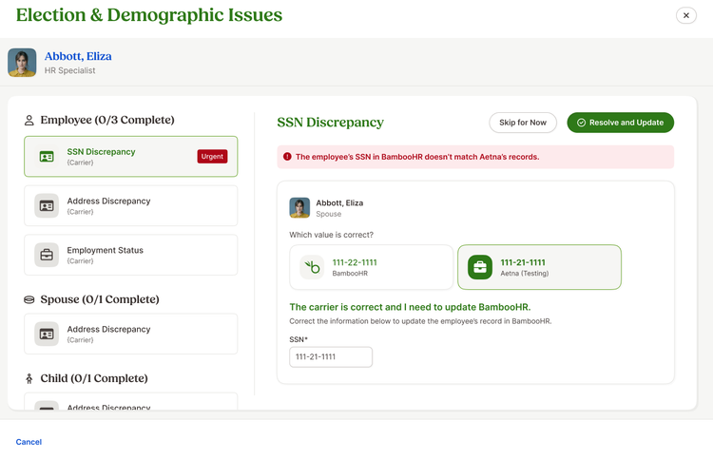Viewport: 713px width, 459px height.
Task: Click the HR Specialist job title text
Action: [x=69, y=70]
